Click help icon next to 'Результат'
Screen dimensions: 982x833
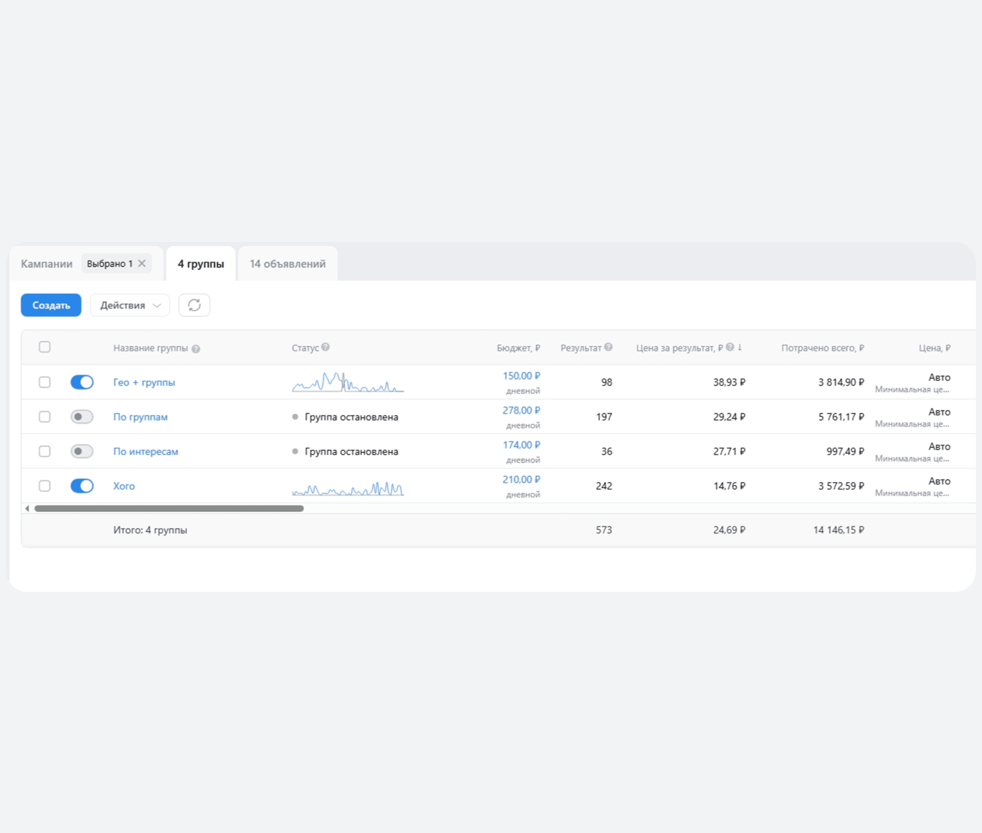pyautogui.click(x=608, y=347)
